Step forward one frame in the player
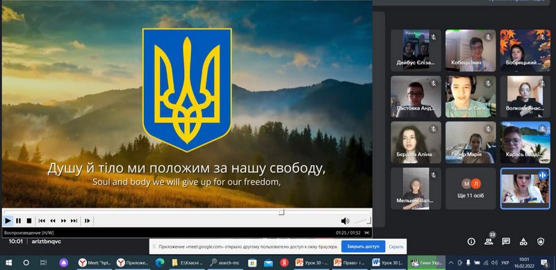556x270 pixels. tap(88, 221)
